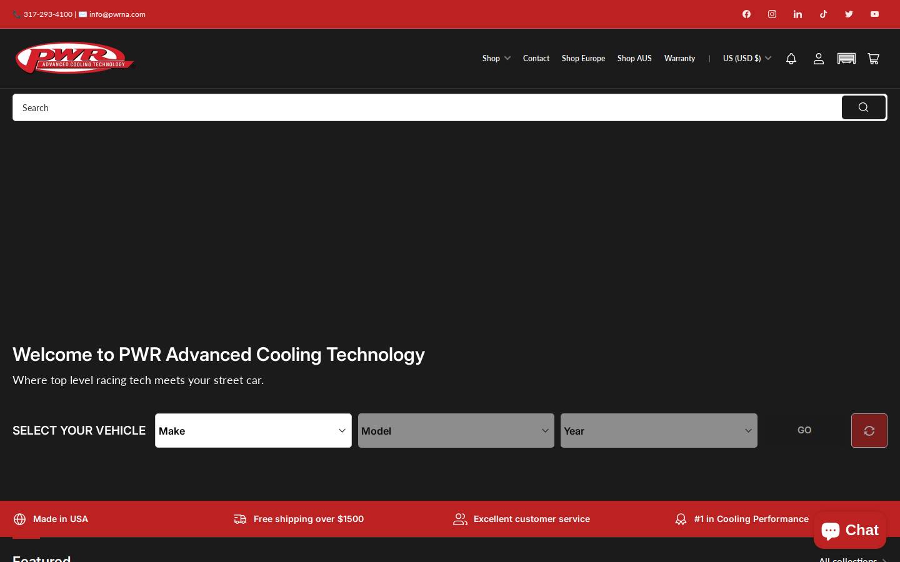This screenshot has width=900, height=562.
Task: Open the TikTok social link
Action: coord(823,14)
